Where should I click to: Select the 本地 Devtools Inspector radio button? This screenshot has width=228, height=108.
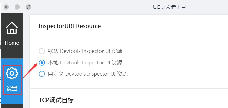pyautogui.click(x=42, y=63)
